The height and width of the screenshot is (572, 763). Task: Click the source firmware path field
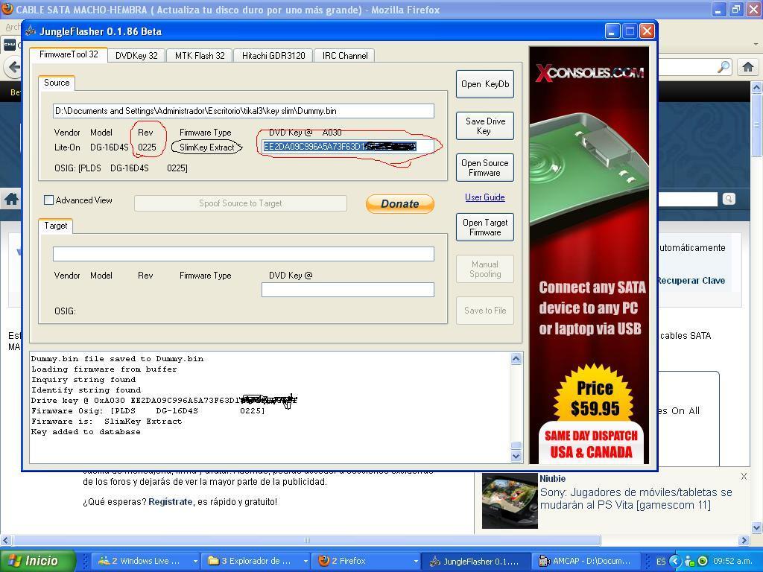point(244,111)
